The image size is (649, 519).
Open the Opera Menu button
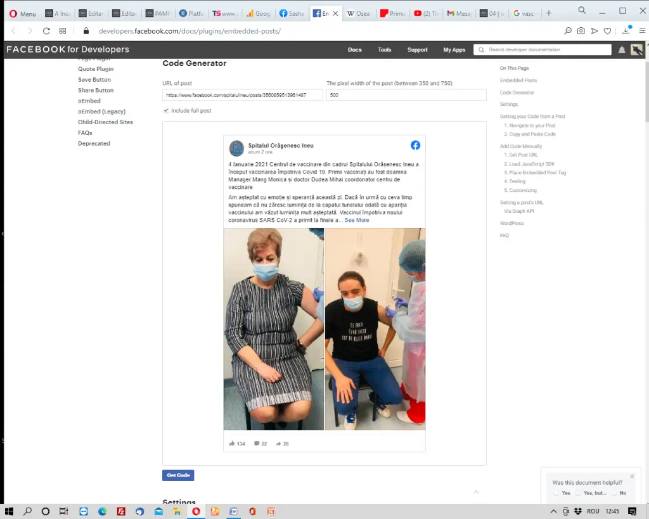(23, 14)
